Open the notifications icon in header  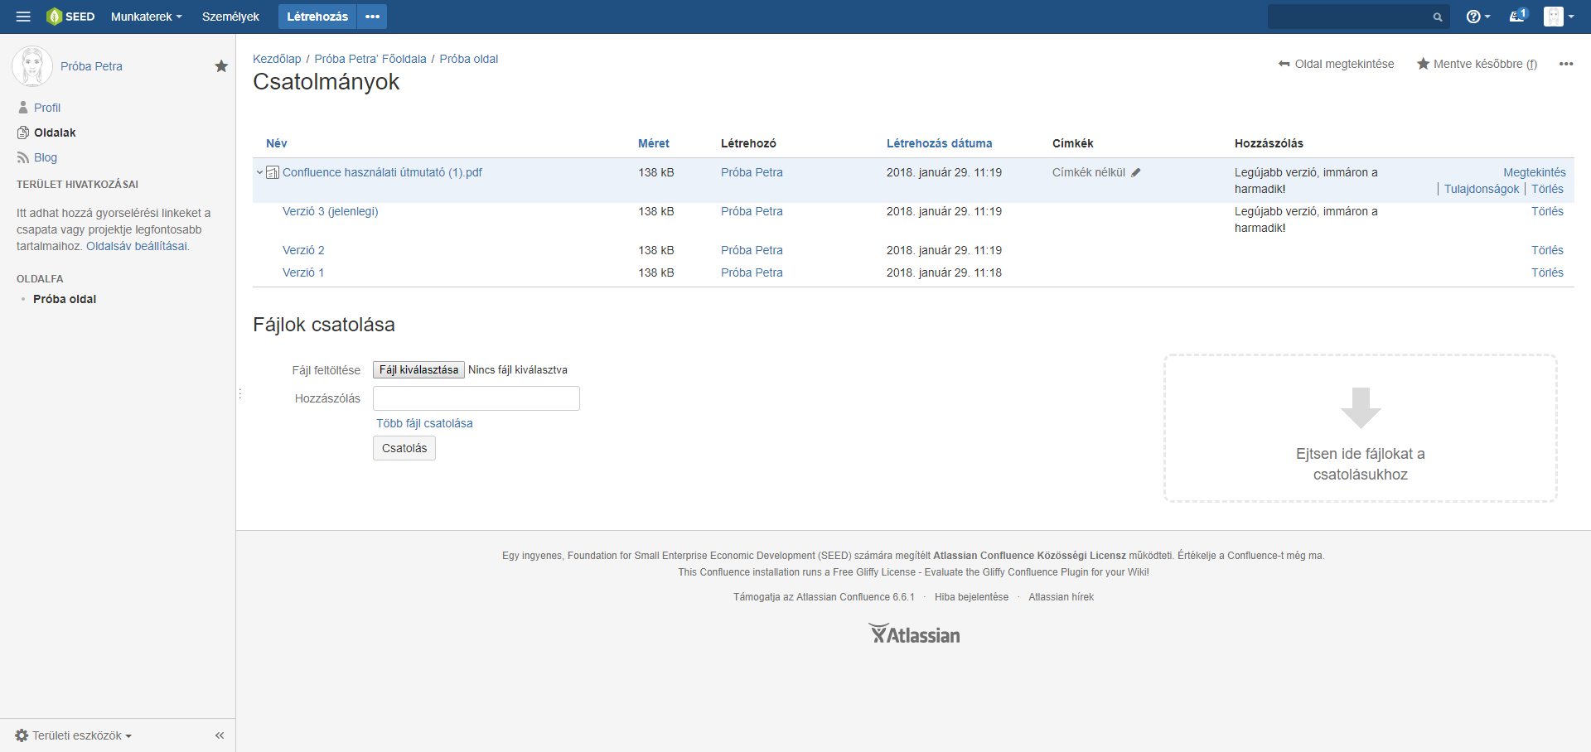pyautogui.click(x=1517, y=16)
